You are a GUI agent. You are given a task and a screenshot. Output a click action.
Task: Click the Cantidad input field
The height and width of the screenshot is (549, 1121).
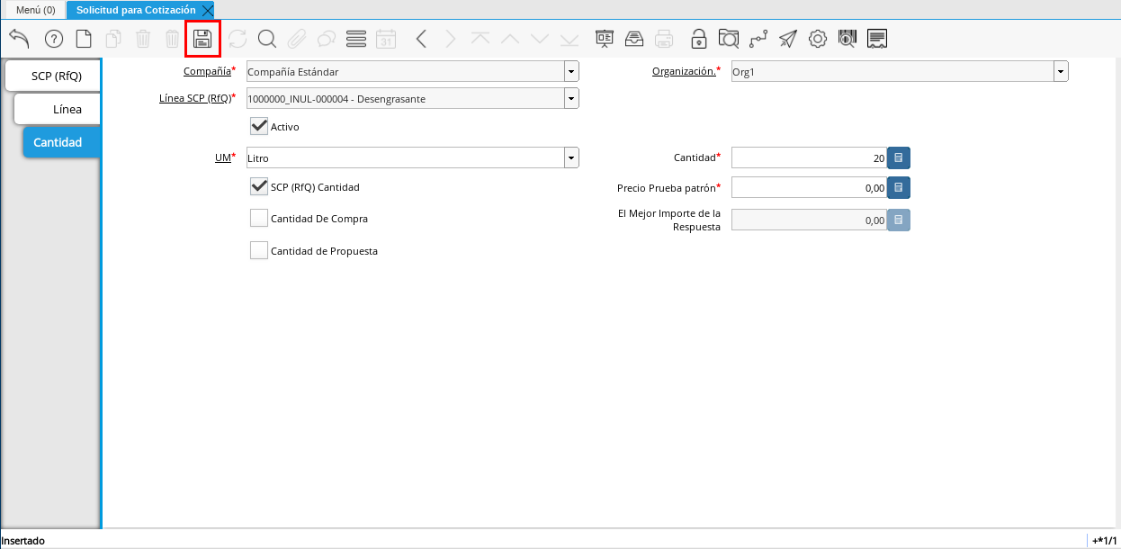click(808, 158)
